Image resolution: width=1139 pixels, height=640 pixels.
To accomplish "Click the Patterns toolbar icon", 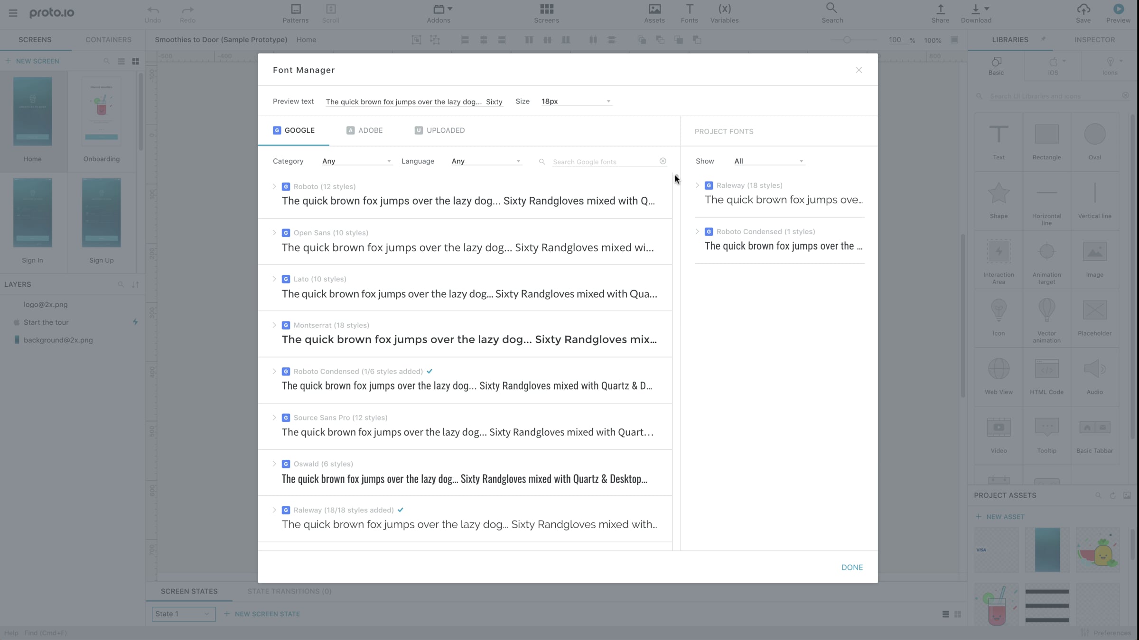I will click(x=295, y=9).
